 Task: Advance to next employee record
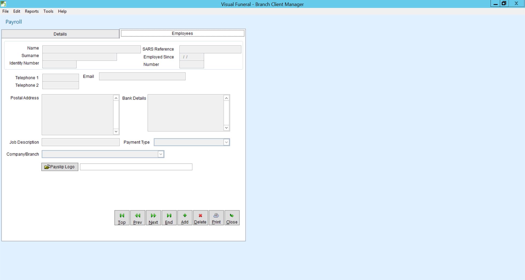153,218
